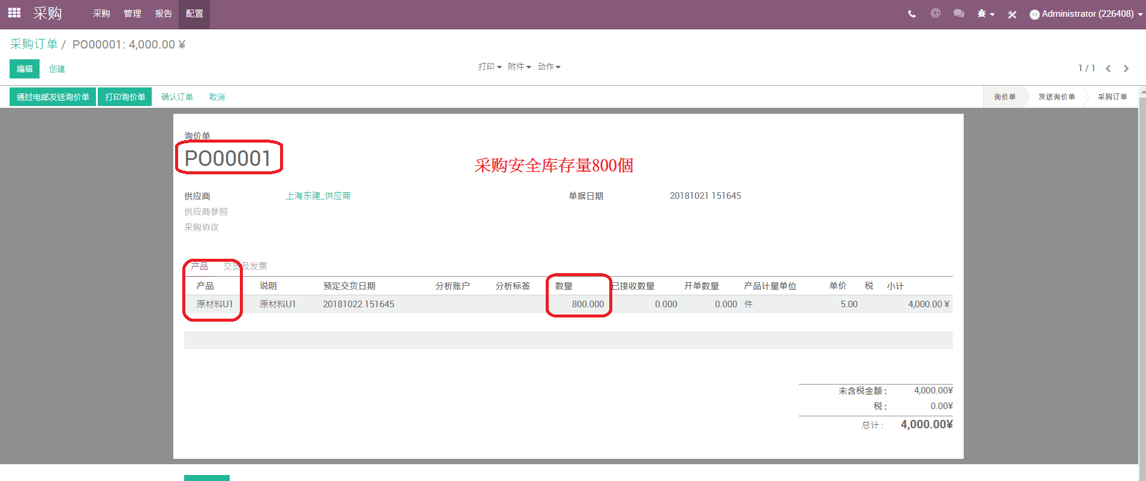This screenshot has width=1146, height=481.
Task: Select the 采购订单 status stage
Action: click(1112, 97)
